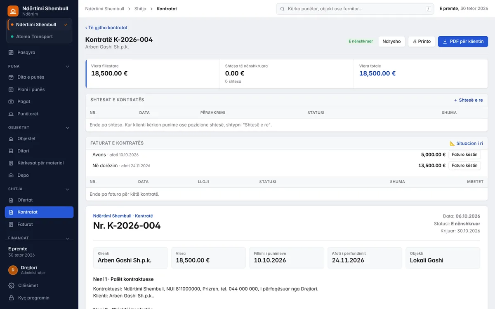Click the Pagat wallet icon
The height and width of the screenshot is (309, 495).
click(x=11, y=101)
